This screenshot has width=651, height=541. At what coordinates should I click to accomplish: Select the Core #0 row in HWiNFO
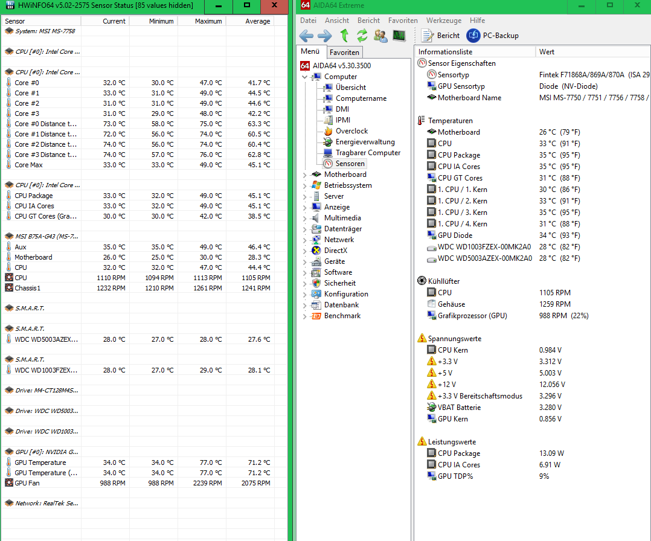[x=144, y=83]
